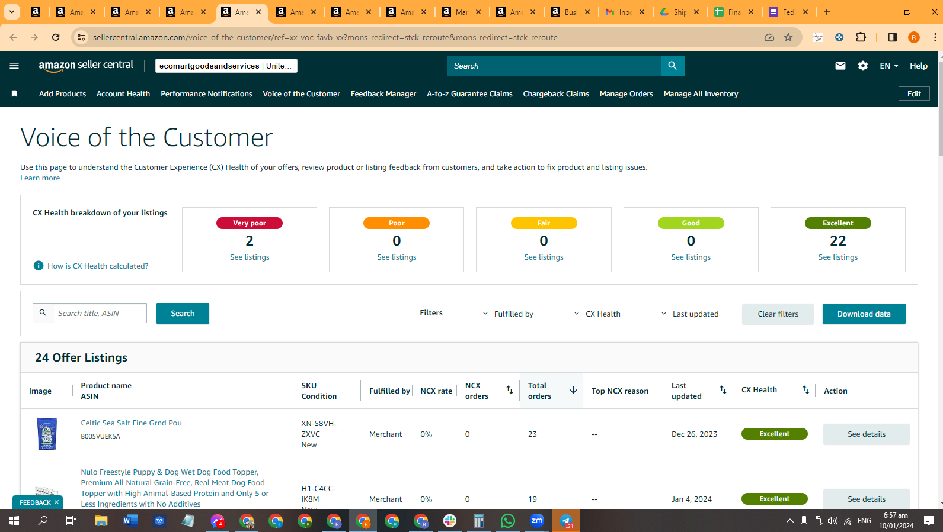Screen dimensions: 943x532
Task: Open WhatsApp from the taskbar
Action: tap(508, 521)
